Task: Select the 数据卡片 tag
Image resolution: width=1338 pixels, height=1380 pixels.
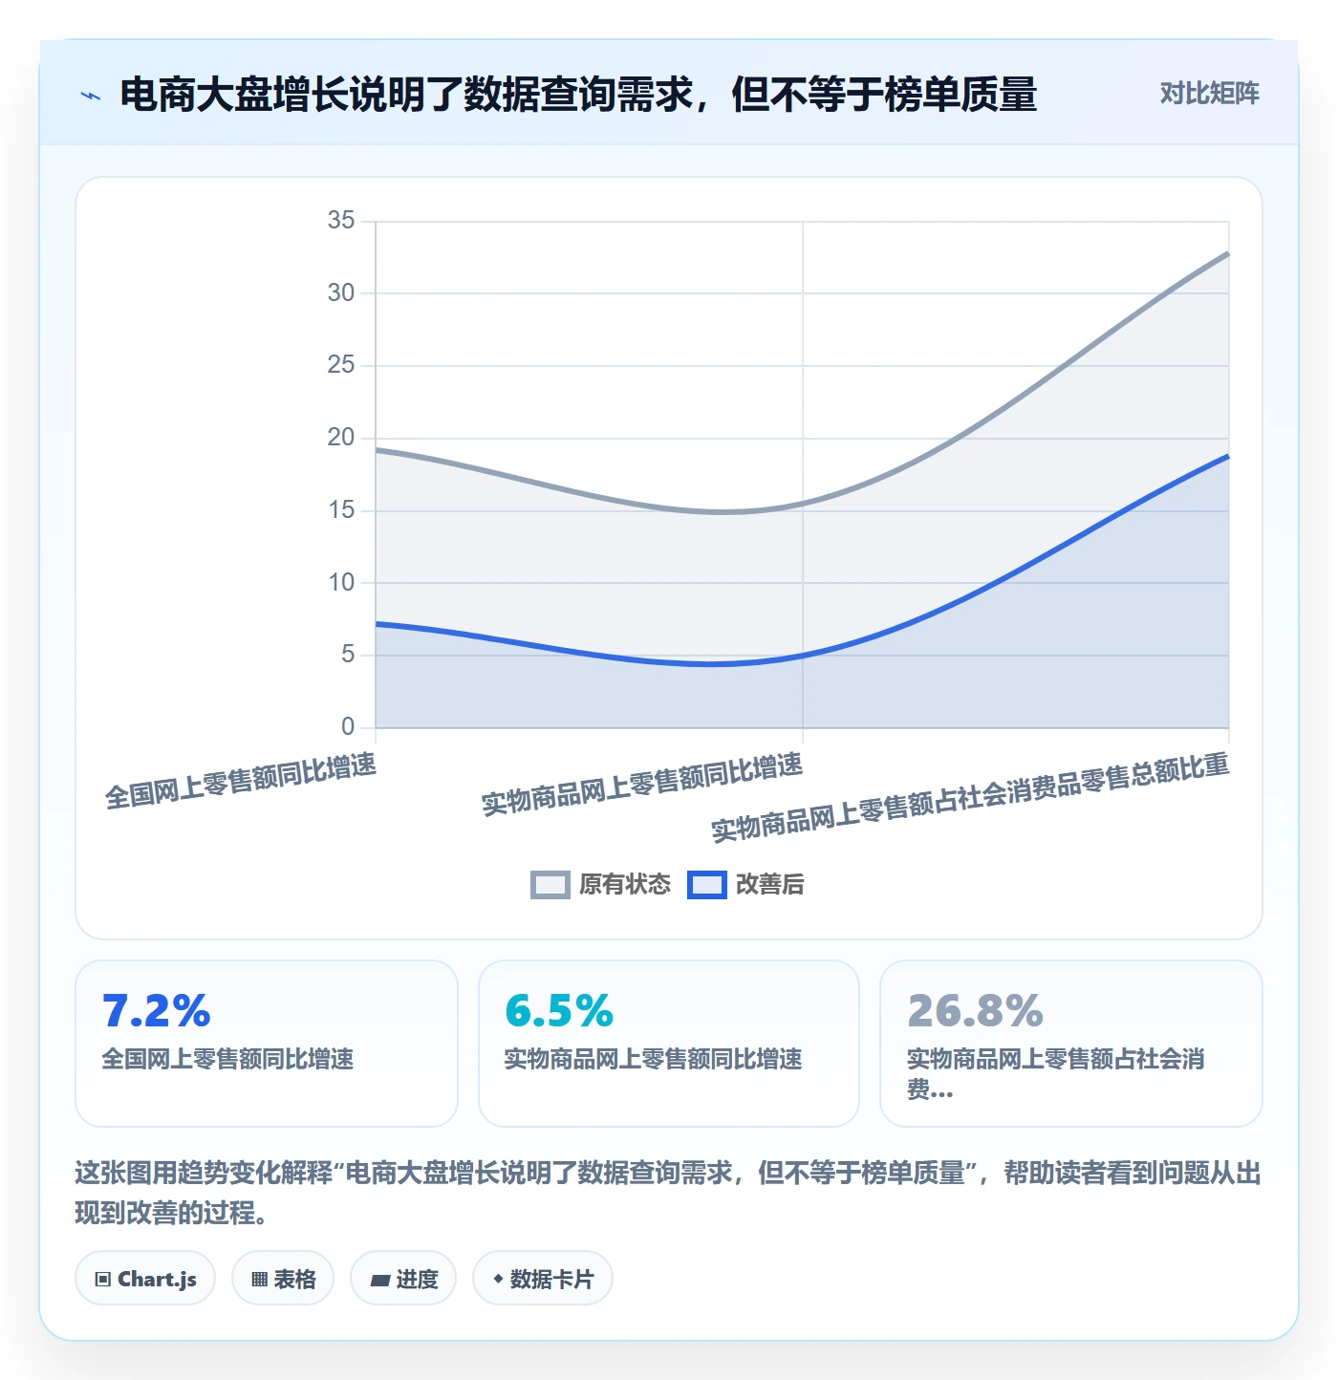Action: pyautogui.click(x=543, y=1279)
